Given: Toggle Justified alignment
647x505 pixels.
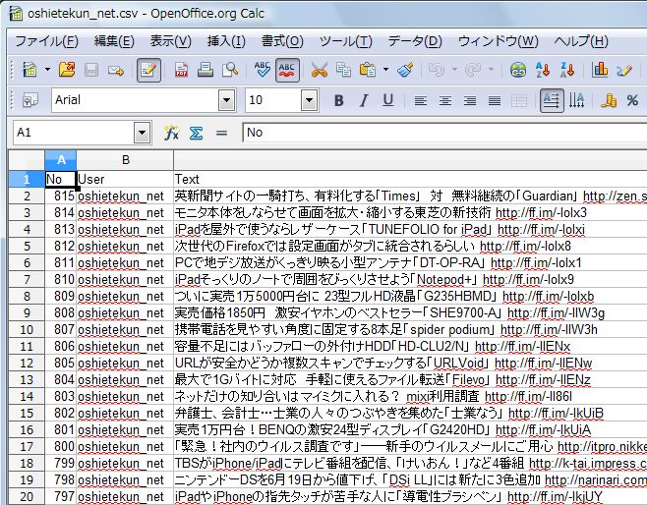Looking at the screenshot, I should 495,100.
